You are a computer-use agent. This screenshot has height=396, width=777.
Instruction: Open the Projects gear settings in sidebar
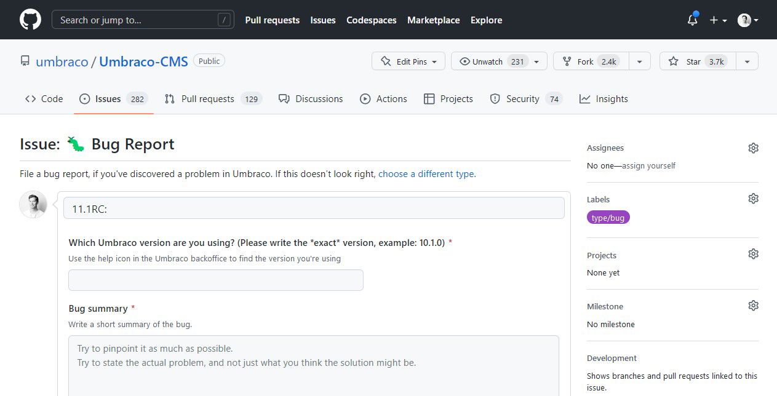(x=753, y=254)
